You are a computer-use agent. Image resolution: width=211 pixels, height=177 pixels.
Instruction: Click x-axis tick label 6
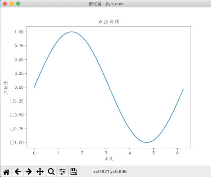[177, 153]
